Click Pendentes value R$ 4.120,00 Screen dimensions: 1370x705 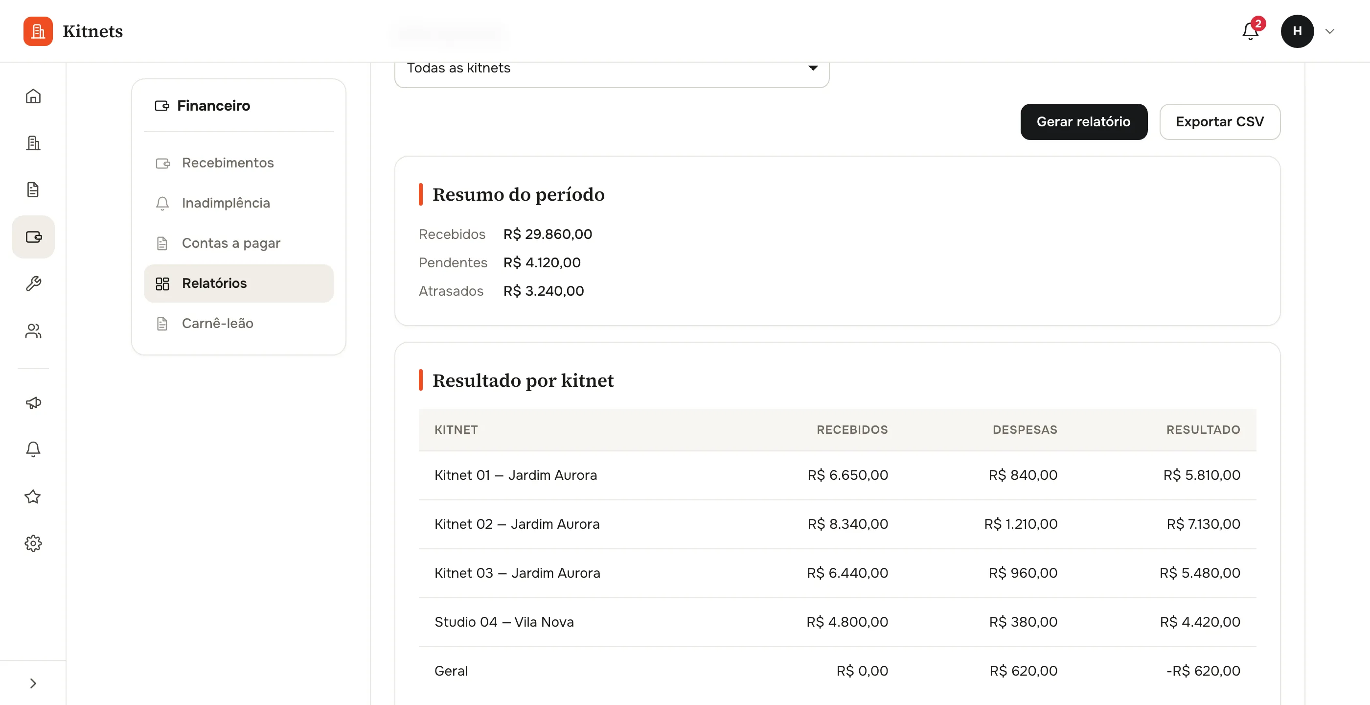pyautogui.click(x=542, y=262)
